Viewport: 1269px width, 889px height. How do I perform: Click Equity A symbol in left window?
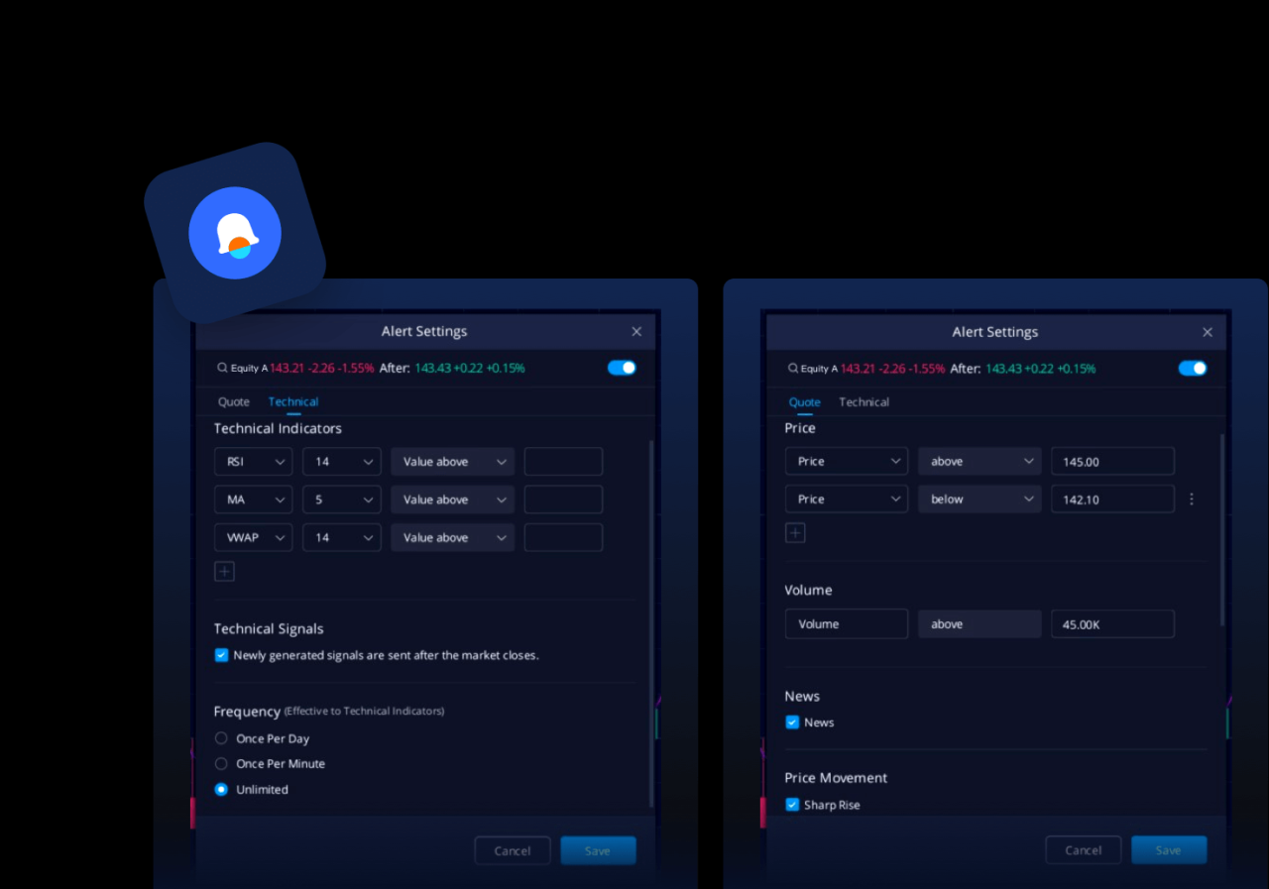[250, 369]
